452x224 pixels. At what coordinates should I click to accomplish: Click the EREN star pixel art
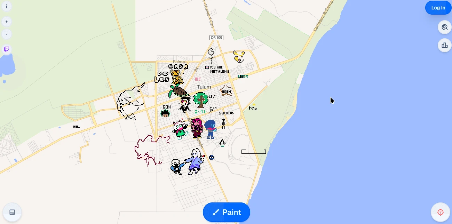pyautogui.click(x=226, y=91)
